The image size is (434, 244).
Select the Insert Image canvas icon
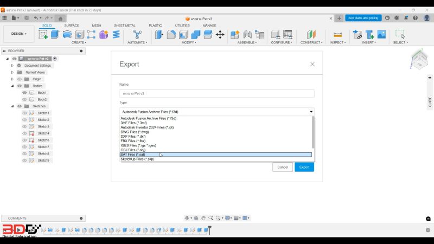(x=381, y=35)
